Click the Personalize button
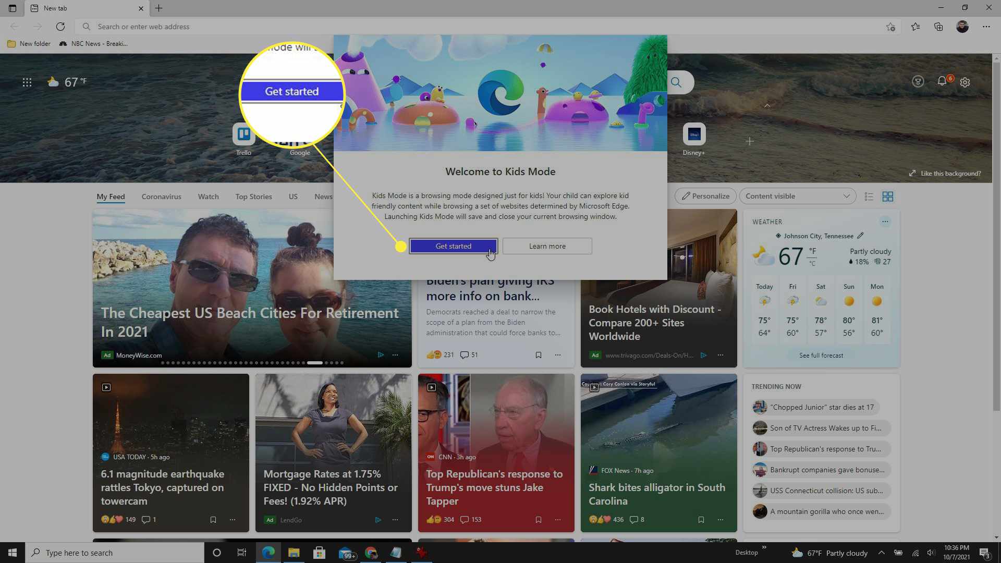The height and width of the screenshot is (563, 1001). [705, 196]
